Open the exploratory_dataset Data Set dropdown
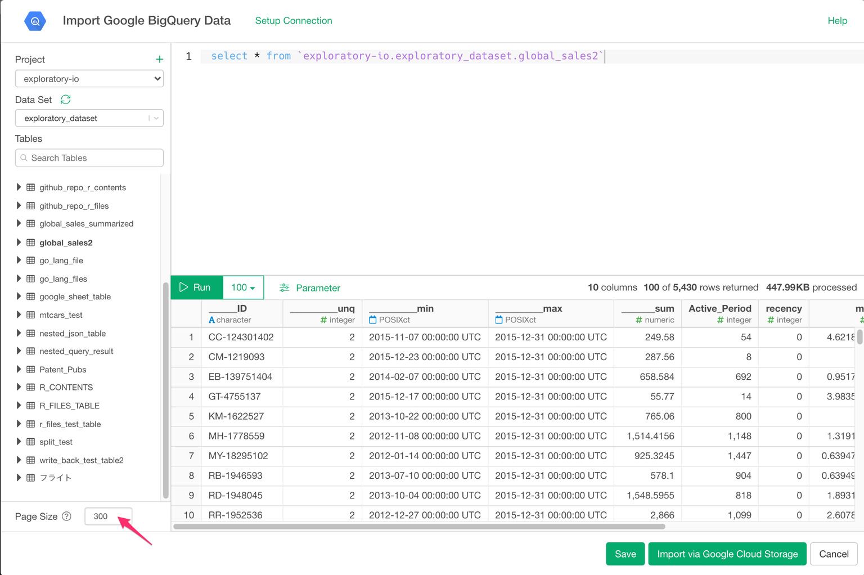Image resolution: width=864 pixels, height=575 pixels. pos(89,118)
